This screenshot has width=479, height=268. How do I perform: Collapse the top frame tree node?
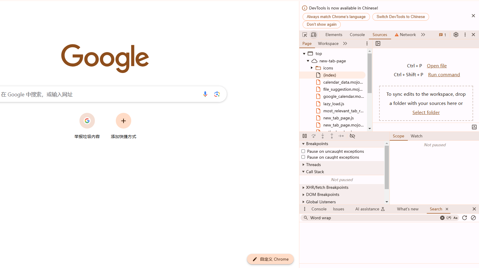pos(304,53)
